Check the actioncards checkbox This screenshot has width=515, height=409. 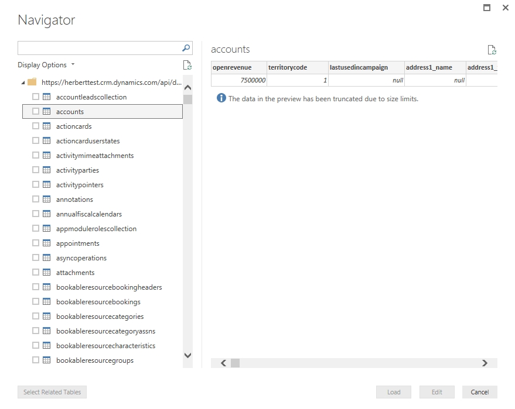coord(36,126)
